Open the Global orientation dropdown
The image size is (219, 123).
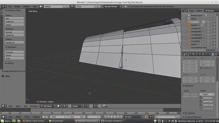[x=77, y=106]
